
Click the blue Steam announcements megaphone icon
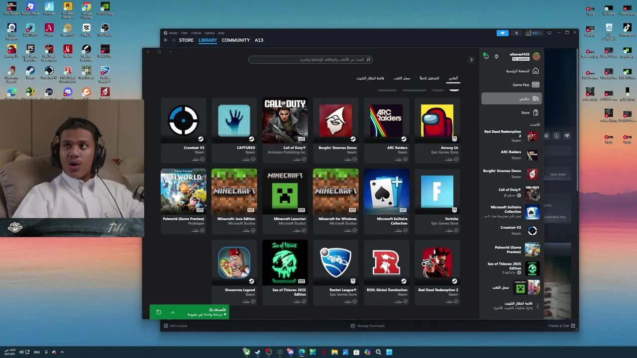click(x=503, y=33)
